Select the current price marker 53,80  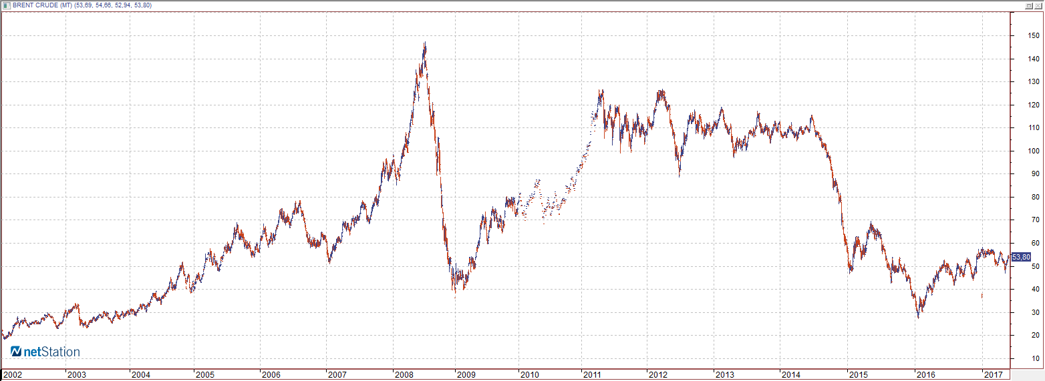pyautogui.click(x=1020, y=257)
